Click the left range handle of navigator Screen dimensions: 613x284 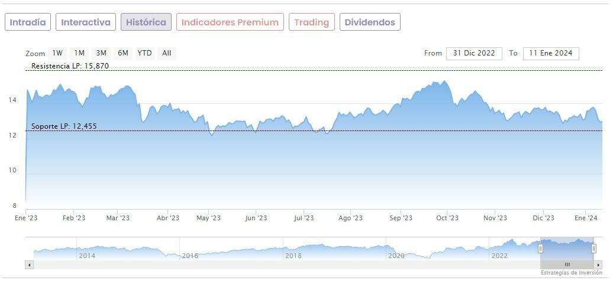540,249
